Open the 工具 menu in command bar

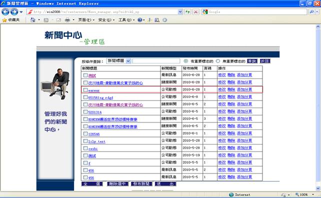(x=126, y=20)
